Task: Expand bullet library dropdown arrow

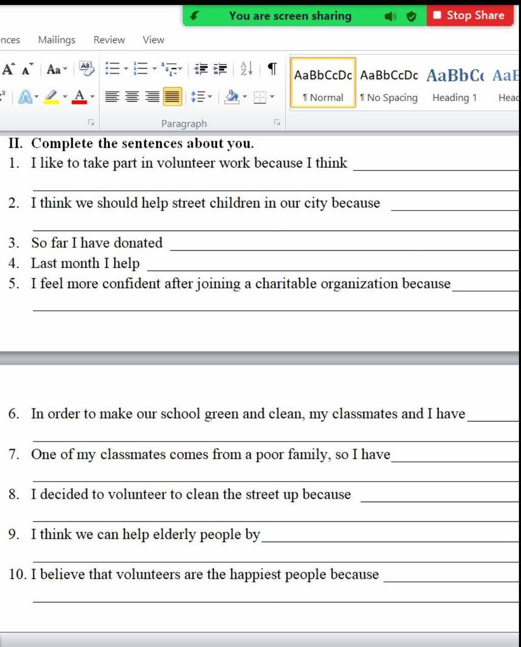Action: [x=126, y=68]
